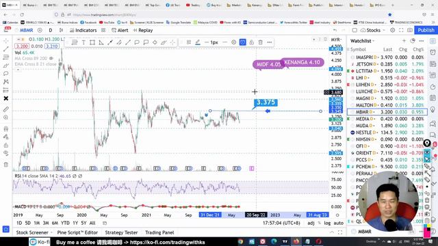Select LCTITAN in the watchlist

pos(387,71)
